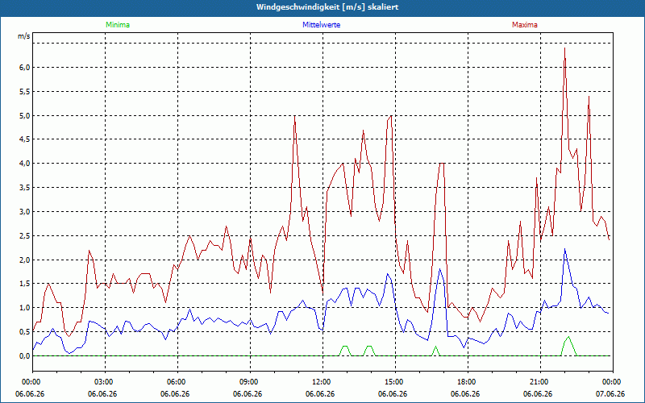This screenshot has width=645, height=403.
Task: Click the 0,0 value on y-axis
Action: coord(25,356)
